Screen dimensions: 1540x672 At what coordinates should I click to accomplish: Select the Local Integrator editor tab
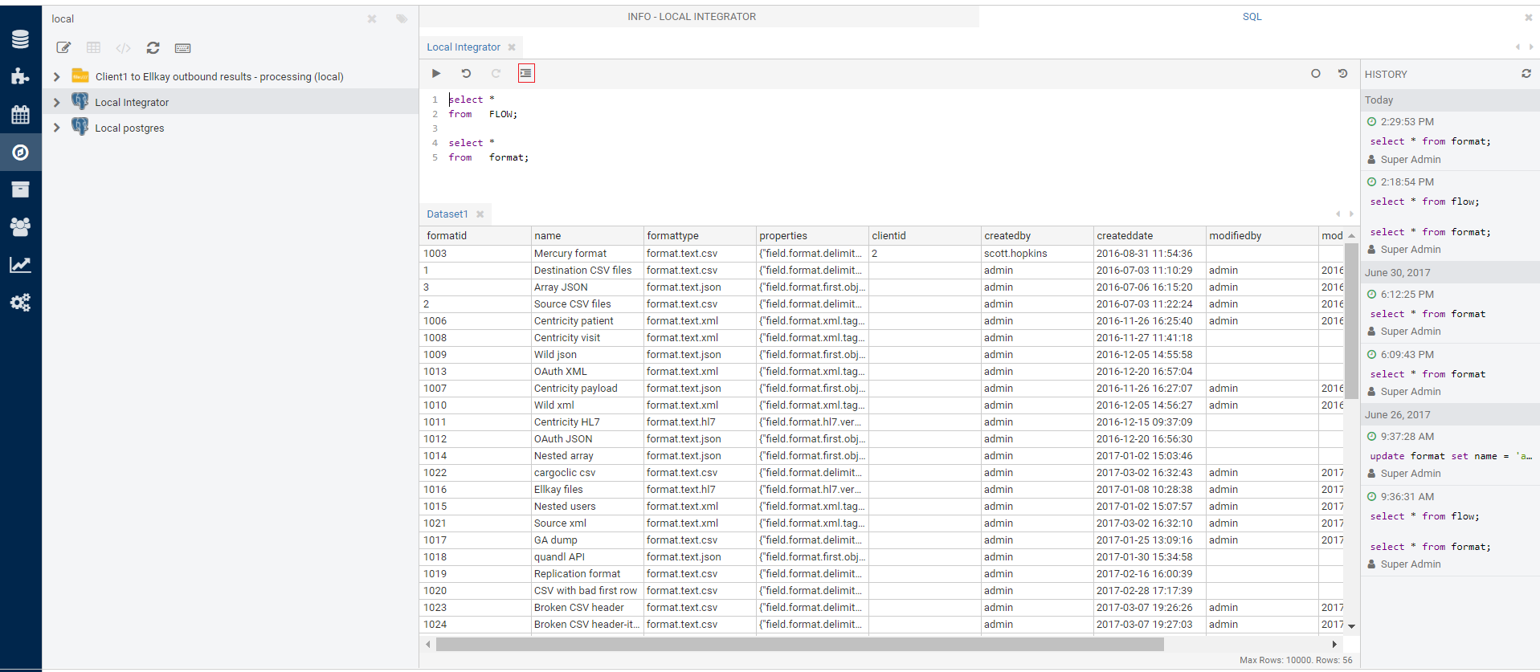(x=464, y=47)
